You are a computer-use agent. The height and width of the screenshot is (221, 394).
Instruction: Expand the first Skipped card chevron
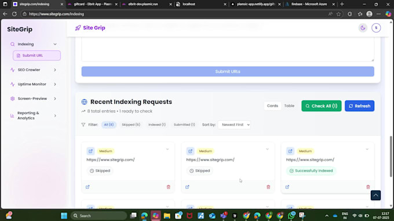[x=167, y=149]
